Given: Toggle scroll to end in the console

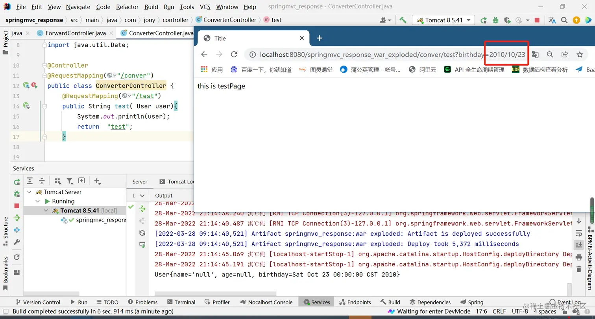Looking at the screenshot, I should 579,245.
